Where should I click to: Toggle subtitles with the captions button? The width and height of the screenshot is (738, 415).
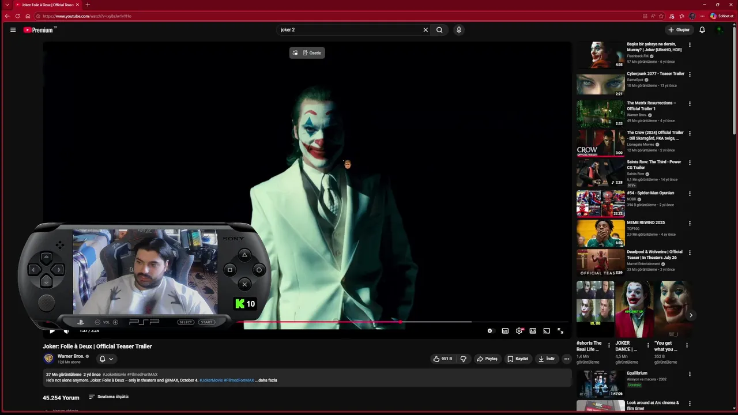pyautogui.click(x=505, y=331)
